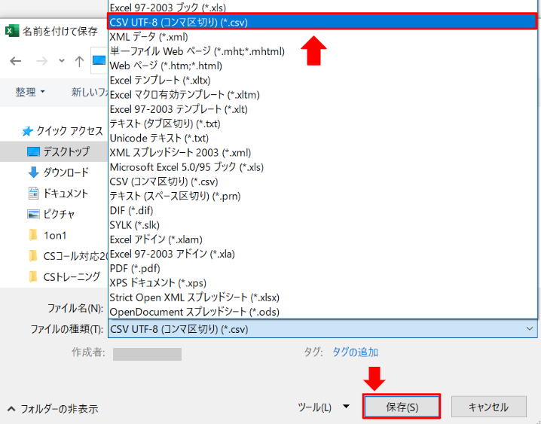This screenshot has height=424, width=541.
Task: Choose テキスト (スペース区切り) (*.prn)
Action: (322, 196)
